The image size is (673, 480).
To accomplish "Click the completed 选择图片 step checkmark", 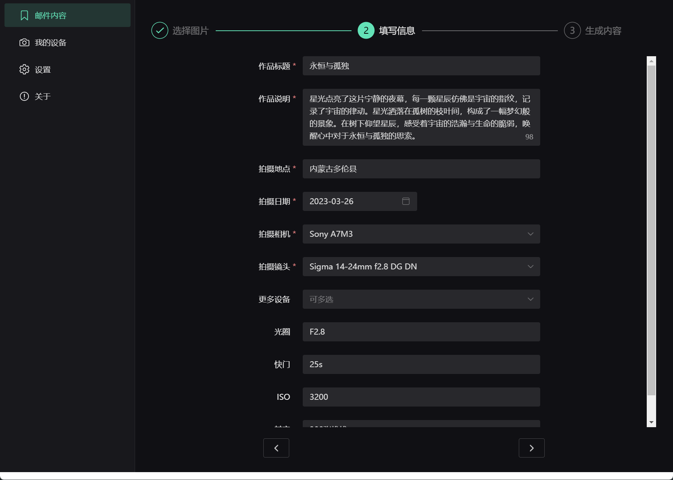I will point(160,30).
